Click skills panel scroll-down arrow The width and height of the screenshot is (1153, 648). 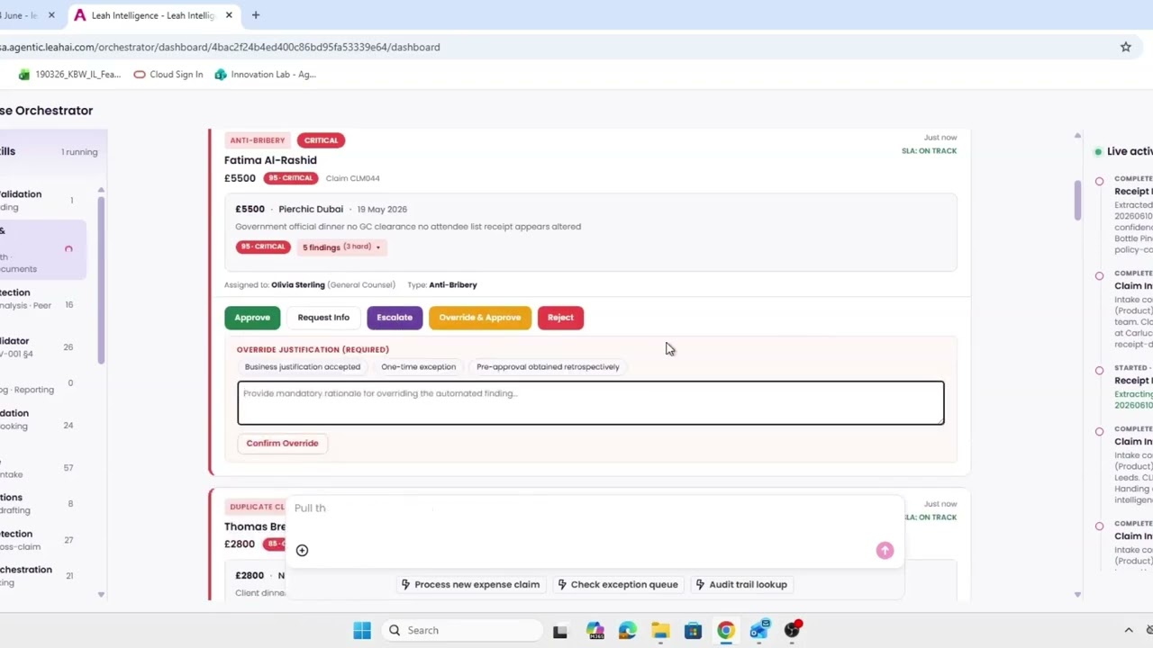click(x=101, y=594)
